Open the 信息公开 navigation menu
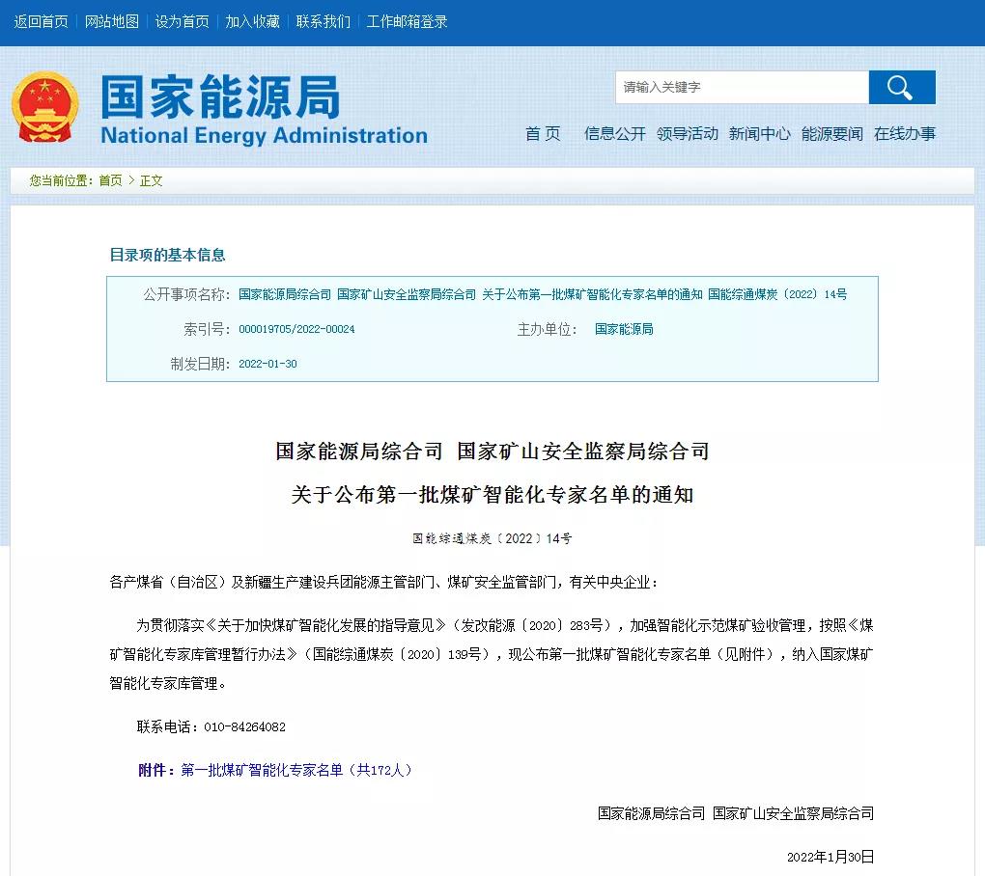This screenshot has width=985, height=876. pos(615,134)
